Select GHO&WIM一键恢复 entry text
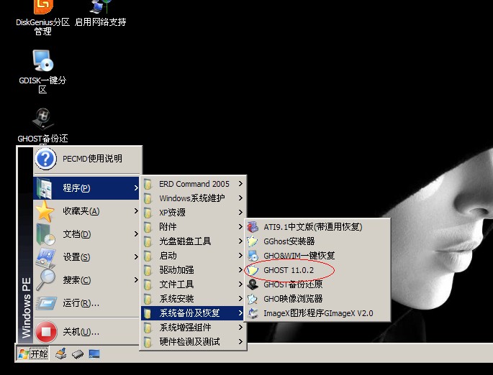 (x=299, y=256)
